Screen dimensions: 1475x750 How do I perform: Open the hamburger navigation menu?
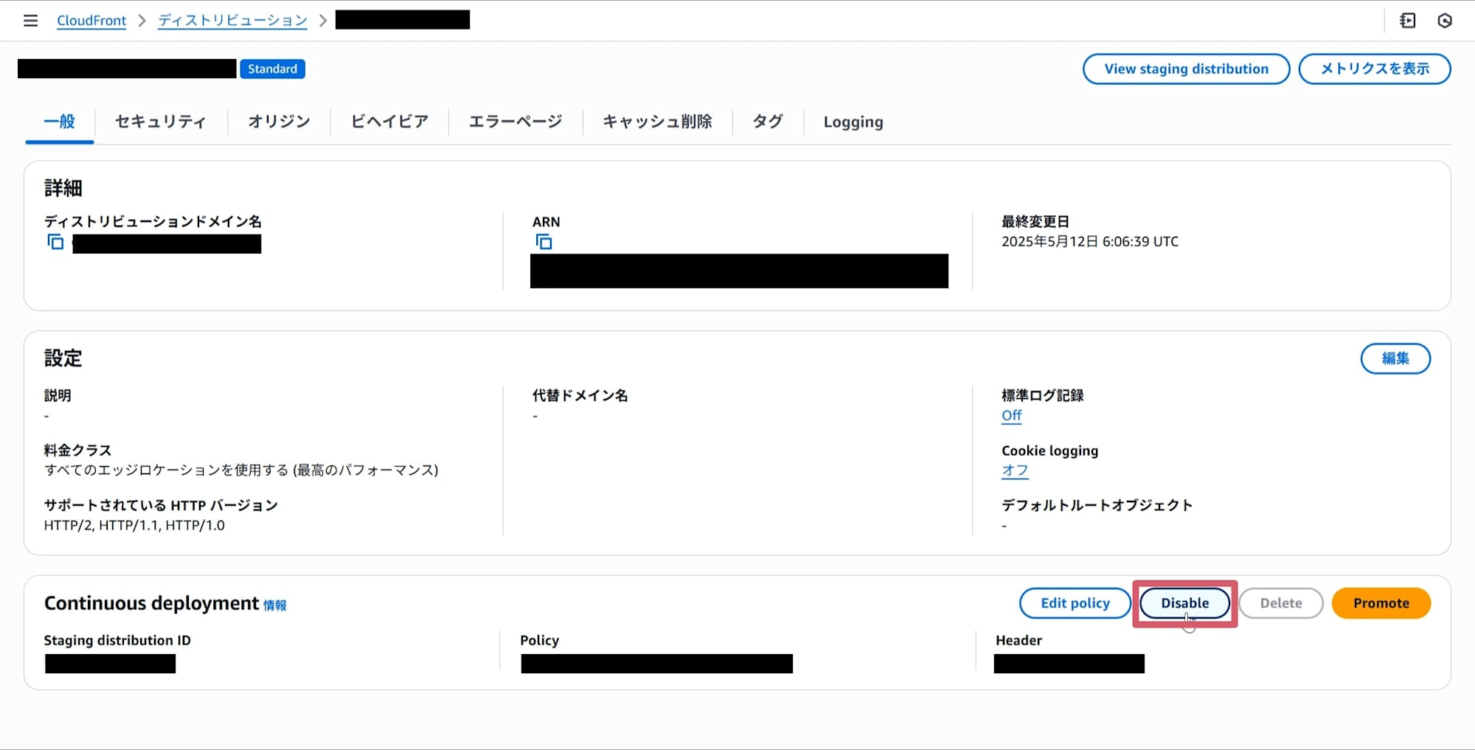point(30,21)
